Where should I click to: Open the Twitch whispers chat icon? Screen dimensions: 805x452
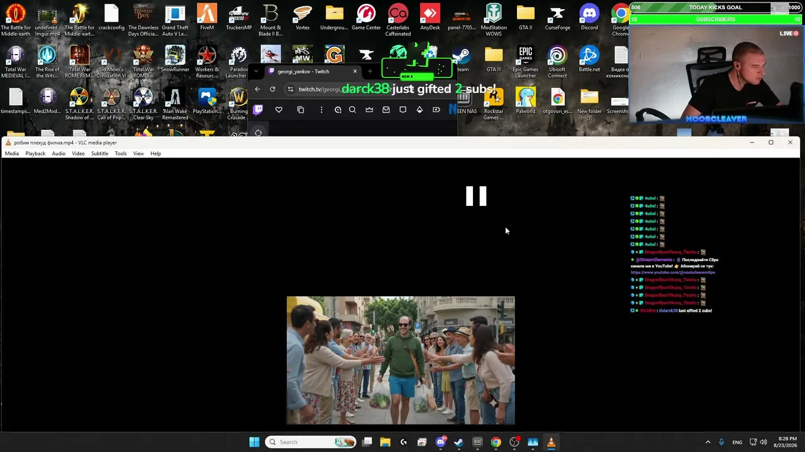pyautogui.click(x=402, y=110)
